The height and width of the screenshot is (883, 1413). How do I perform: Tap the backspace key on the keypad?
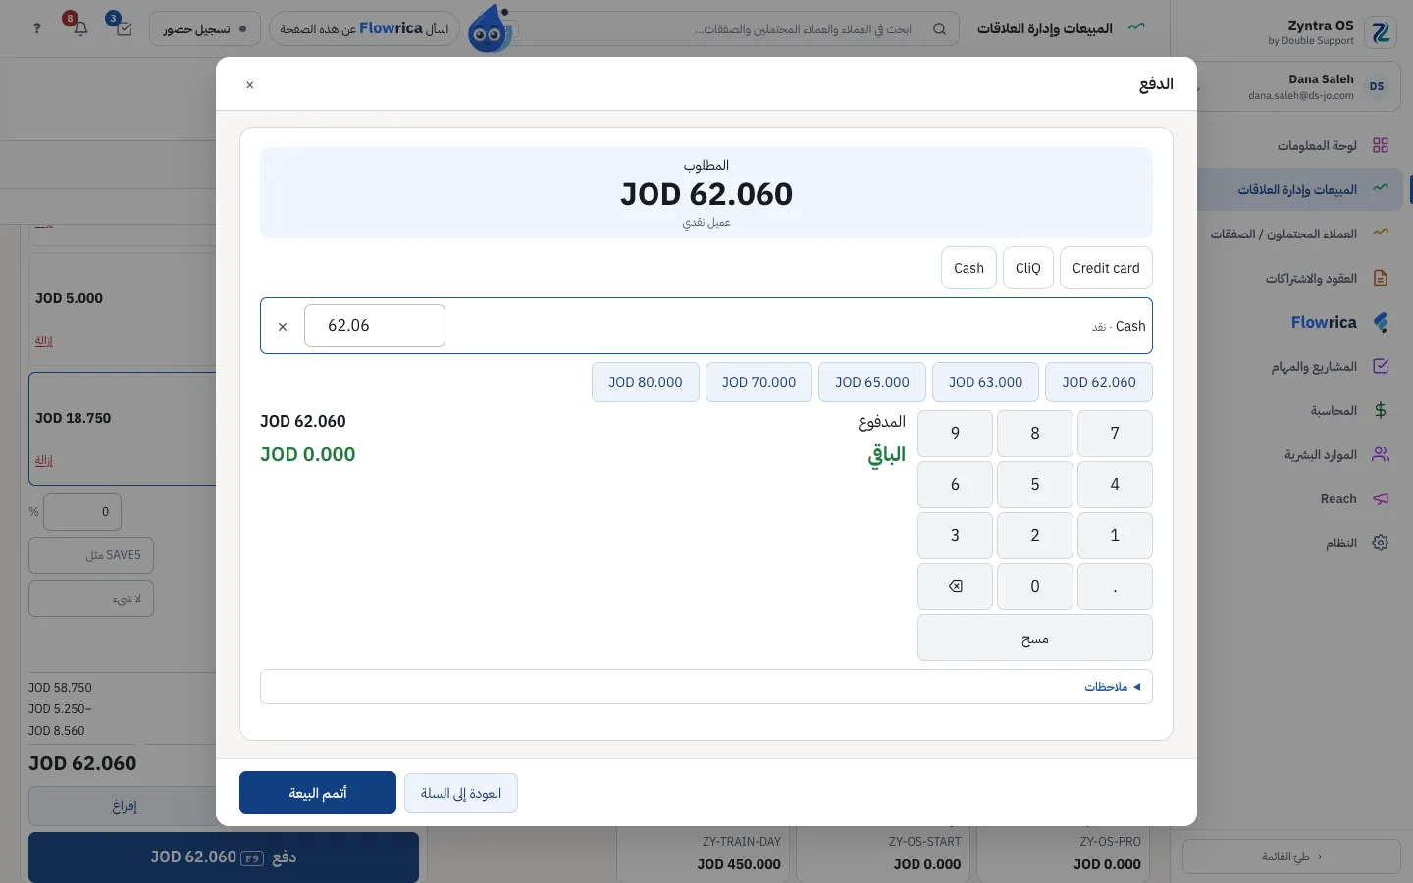click(x=955, y=586)
